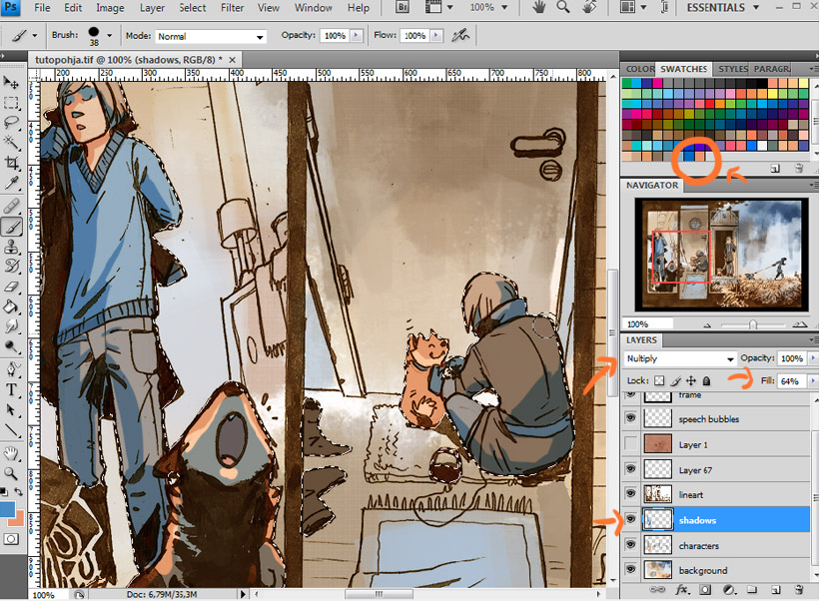Select the Move tool
This screenshot has width=819, height=601.
pyautogui.click(x=12, y=82)
